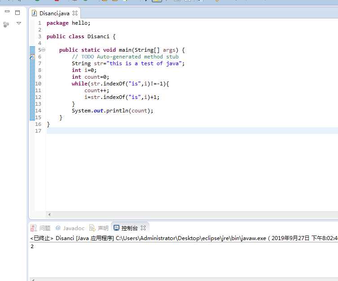Click the System.out.println(count); line
The width and height of the screenshot is (338, 281).
click(112, 111)
